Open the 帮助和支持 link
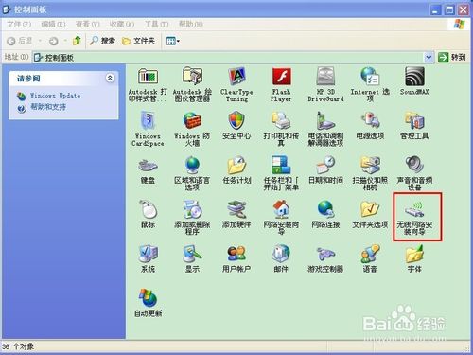473x355 pixels. pos(48,107)
